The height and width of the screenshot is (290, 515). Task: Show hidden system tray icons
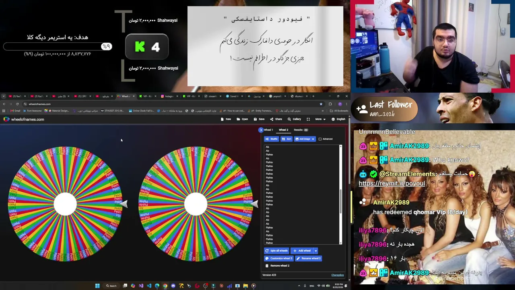(x=299, y=286)
